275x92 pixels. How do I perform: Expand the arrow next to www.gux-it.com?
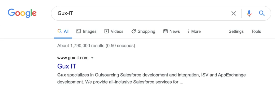92,58
